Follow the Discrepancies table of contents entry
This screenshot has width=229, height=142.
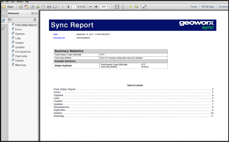[134, 107]
